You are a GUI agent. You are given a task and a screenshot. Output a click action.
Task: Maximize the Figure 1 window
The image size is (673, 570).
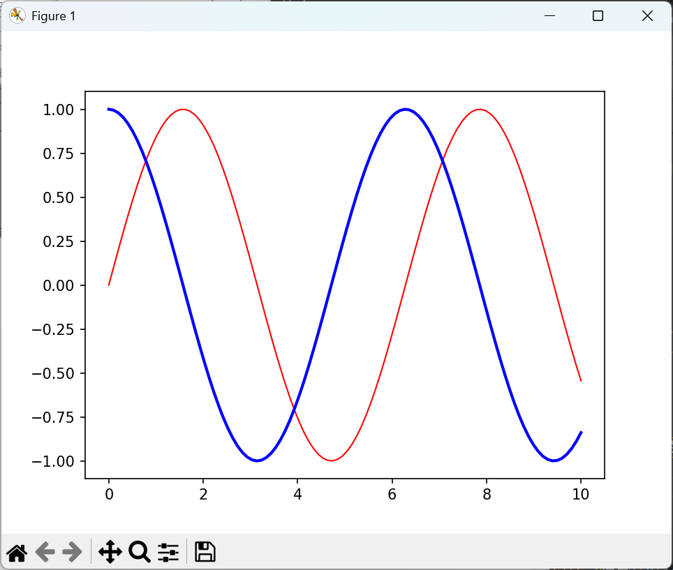[598, 16]
